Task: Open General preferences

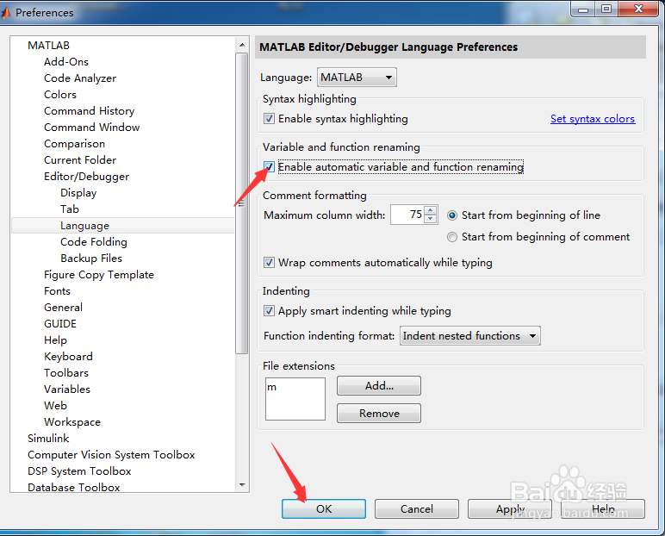Action: [63, 308]
